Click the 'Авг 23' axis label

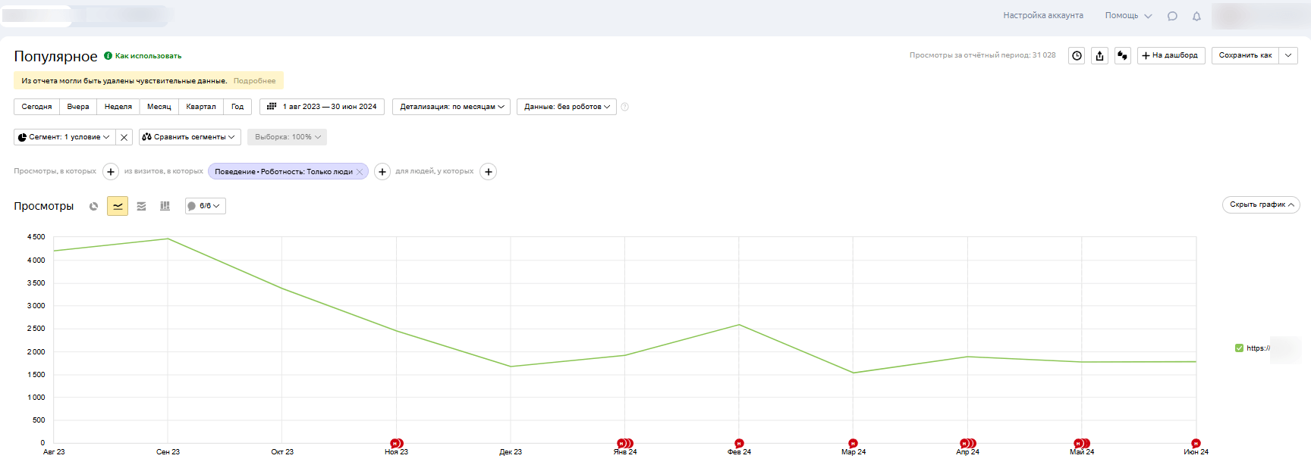coord(54,452)
